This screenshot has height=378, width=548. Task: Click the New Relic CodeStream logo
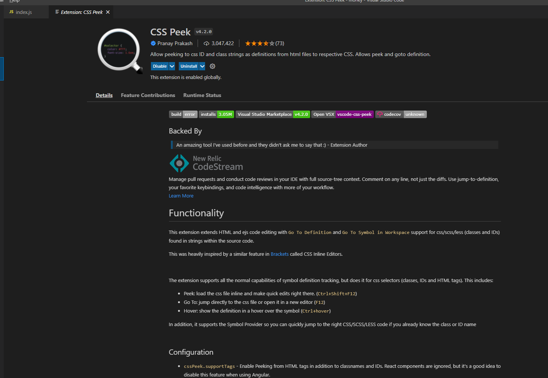click(x=206, y=163)
